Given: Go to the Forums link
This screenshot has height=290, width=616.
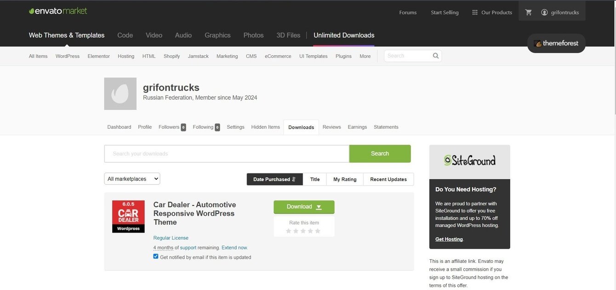Looking at the screenshot, I should click(x=408, y=12).
